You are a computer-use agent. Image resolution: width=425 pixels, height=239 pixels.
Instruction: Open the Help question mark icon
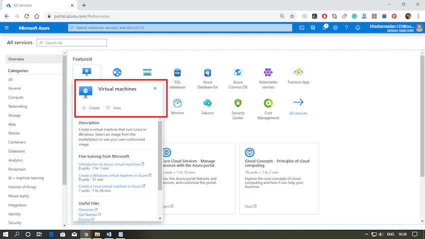click(346, 27)
